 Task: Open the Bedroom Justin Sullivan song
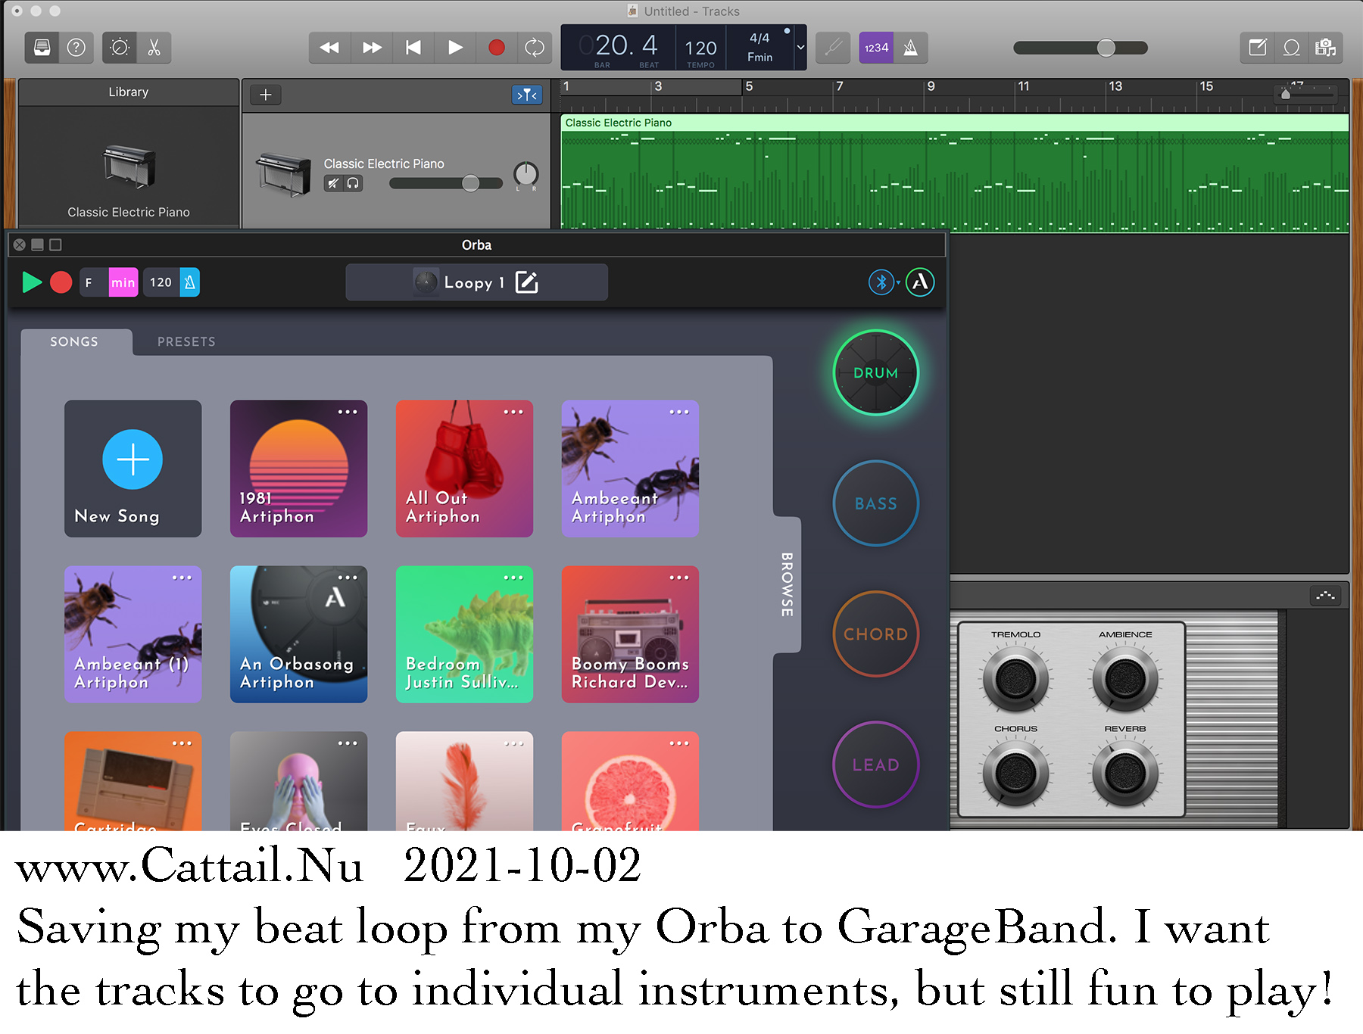pos(465,634)
